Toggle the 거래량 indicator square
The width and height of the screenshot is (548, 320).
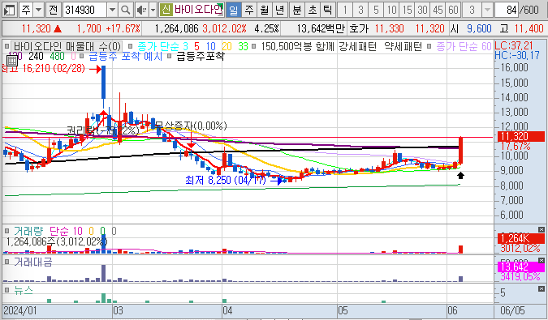coord(7,230)
